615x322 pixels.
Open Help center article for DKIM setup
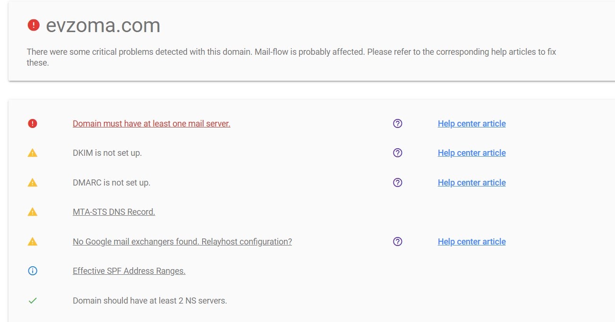point(471,153)
